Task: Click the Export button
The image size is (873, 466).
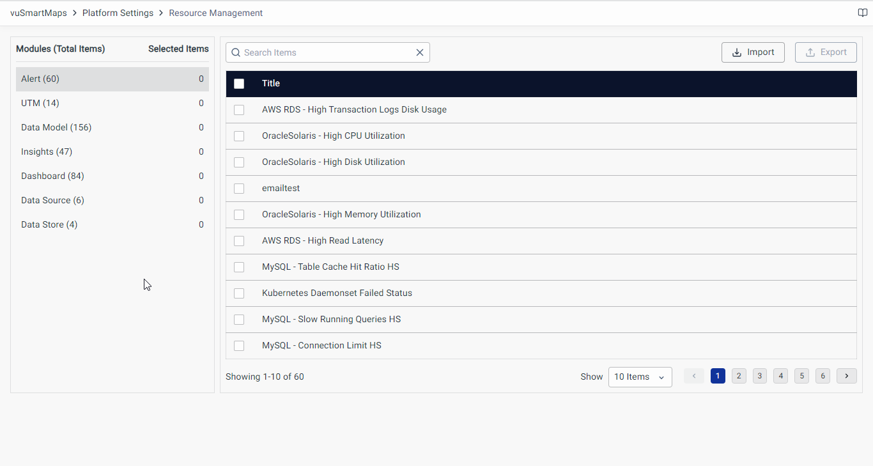Action: coord(826,52)
